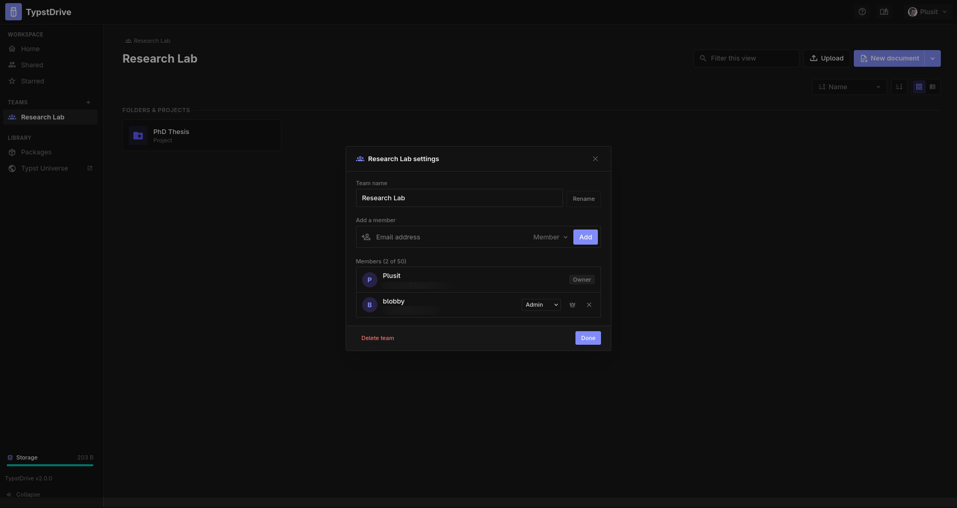The height and width of the screenshot is (508, 957).
Task: Click the Rename button
Action: point(584,199)
